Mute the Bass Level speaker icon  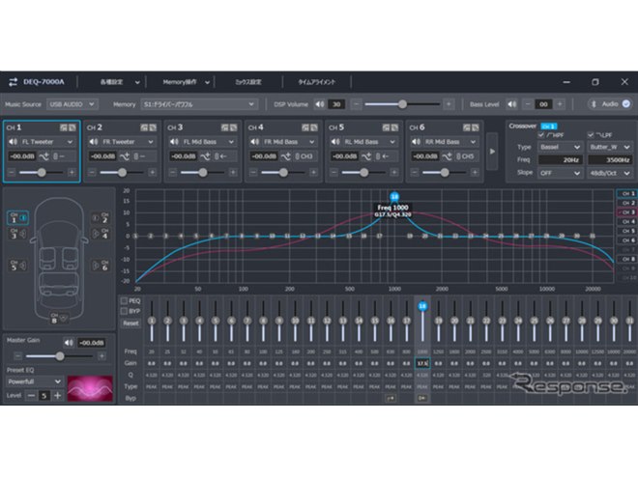[511, 104]
